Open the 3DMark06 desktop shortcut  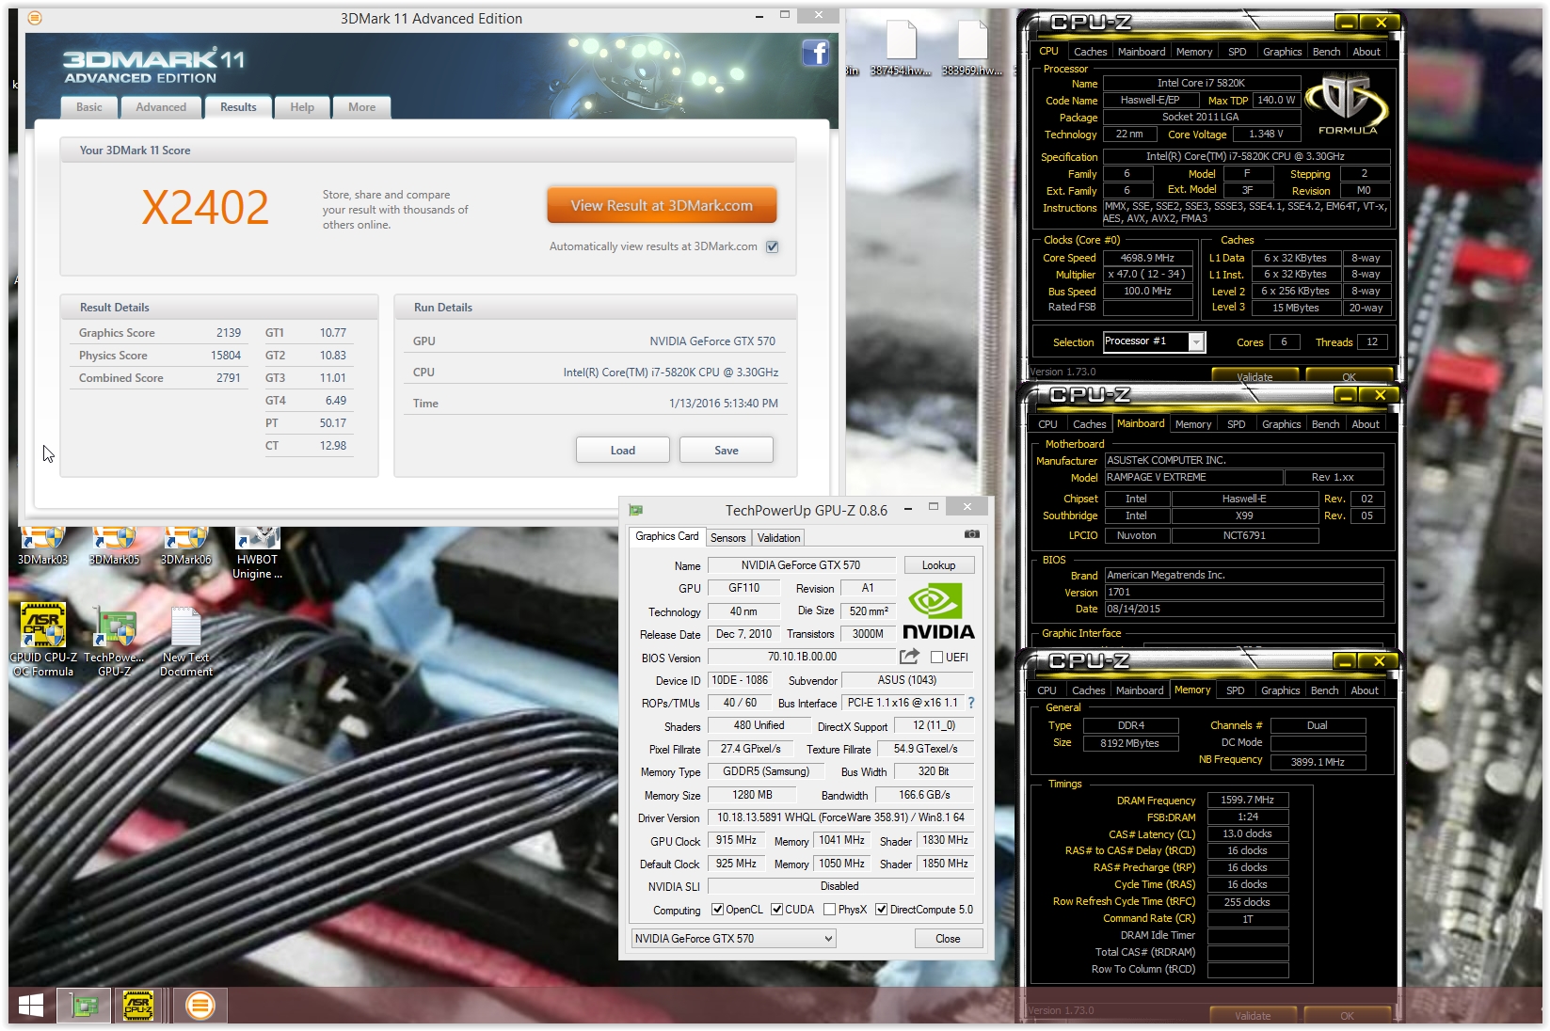tap(186, 546)
